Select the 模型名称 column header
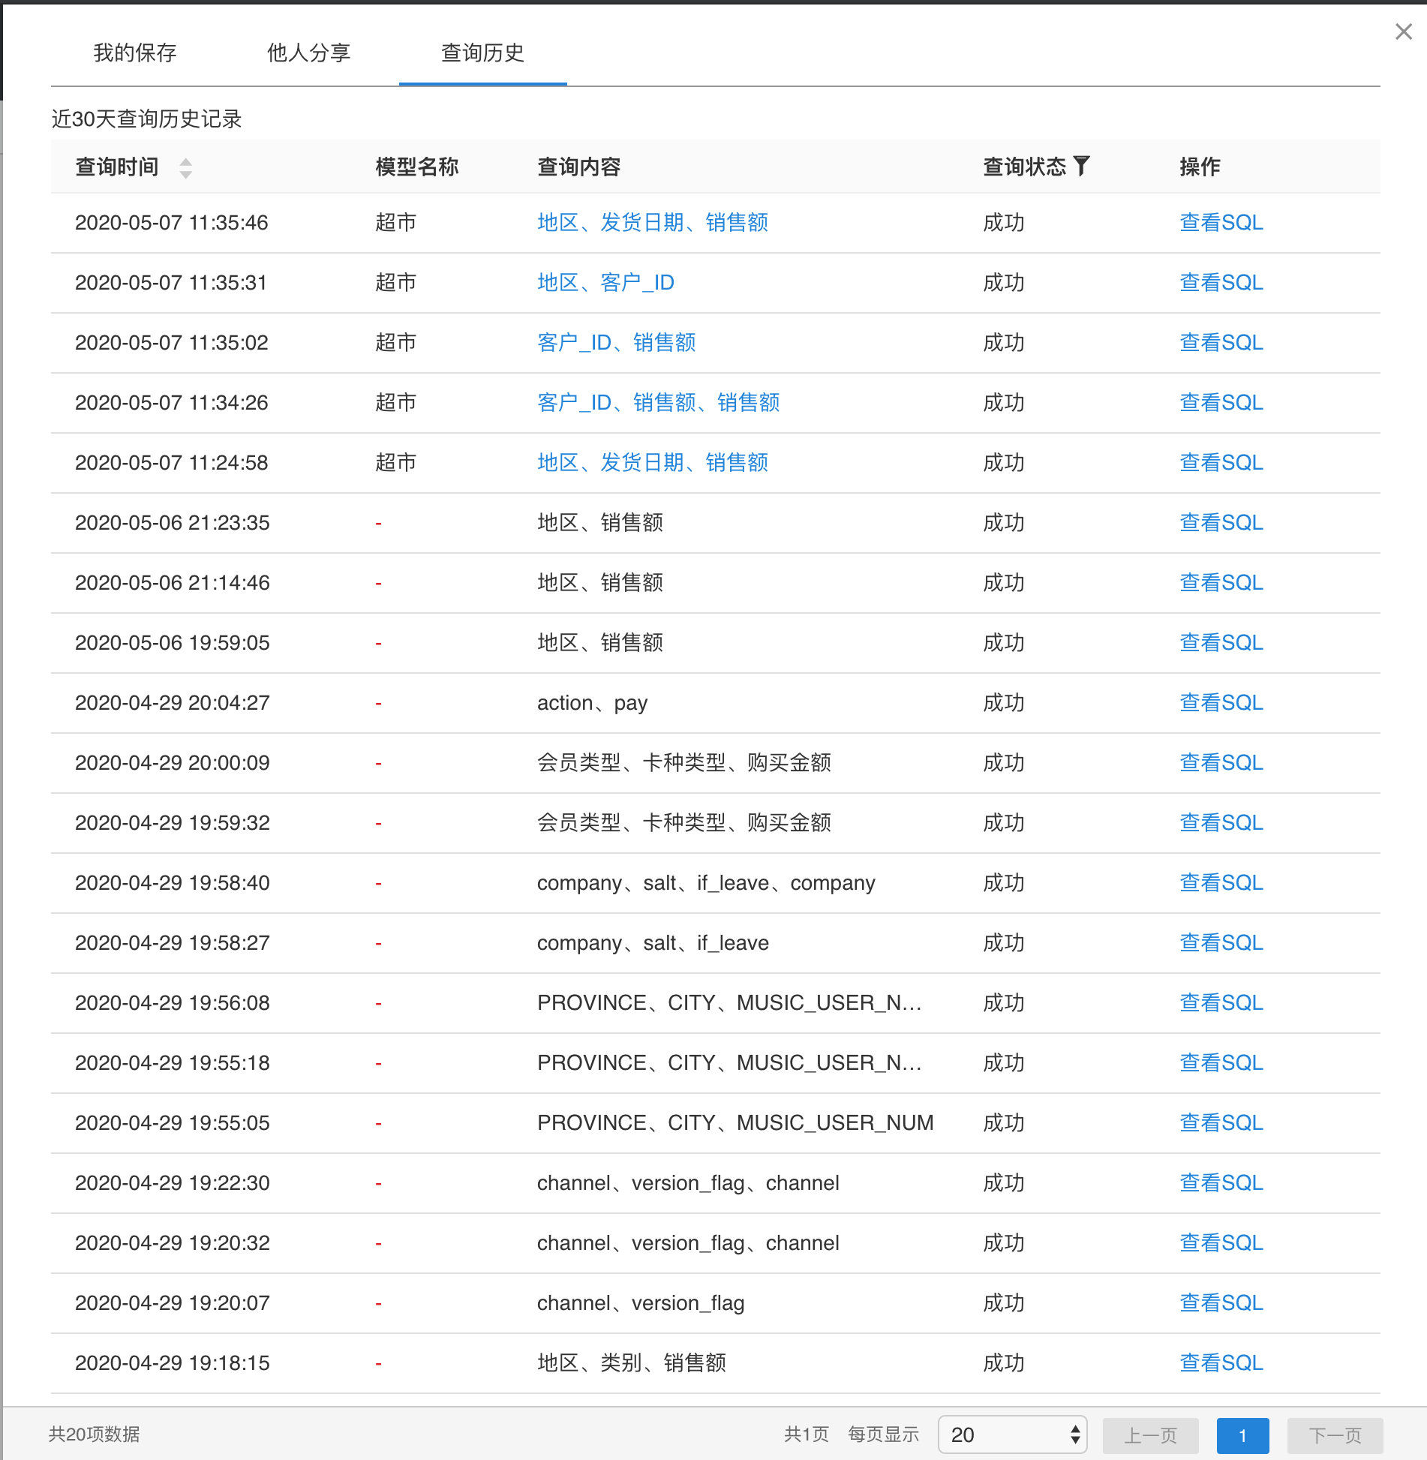 [417, 167]
